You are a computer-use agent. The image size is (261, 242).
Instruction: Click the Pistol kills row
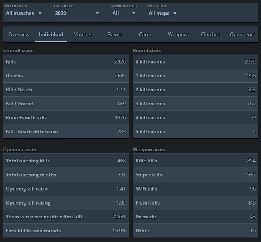tap(195, 203)
